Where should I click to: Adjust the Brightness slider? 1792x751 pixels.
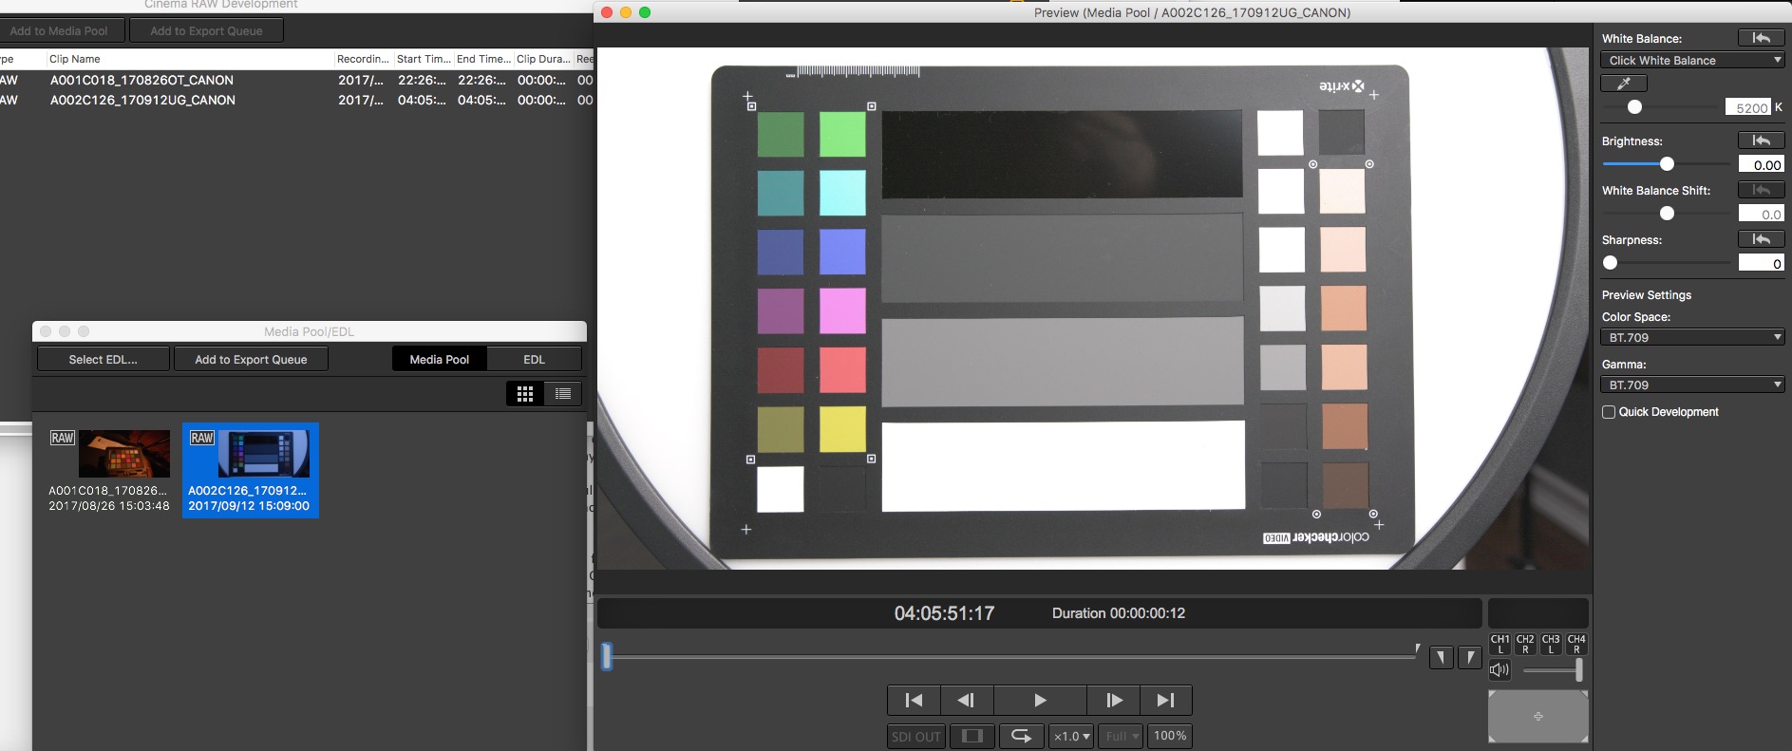1667,164
